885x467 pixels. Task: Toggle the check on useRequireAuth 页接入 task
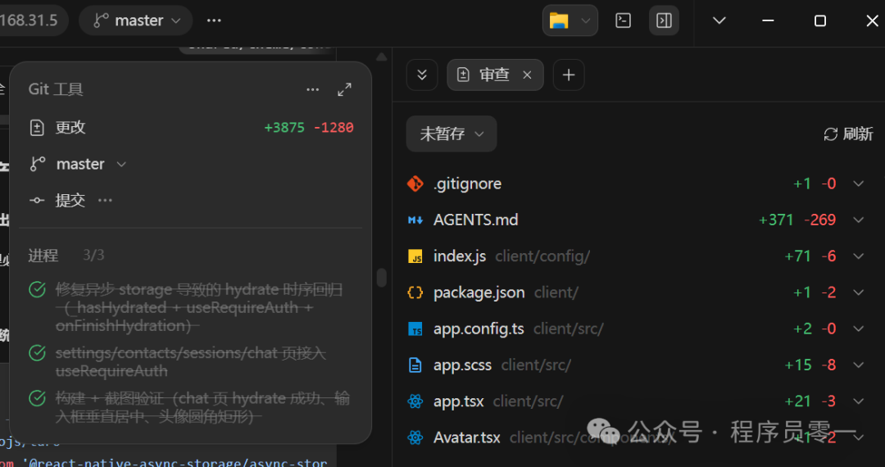click(x=37, y=353)
